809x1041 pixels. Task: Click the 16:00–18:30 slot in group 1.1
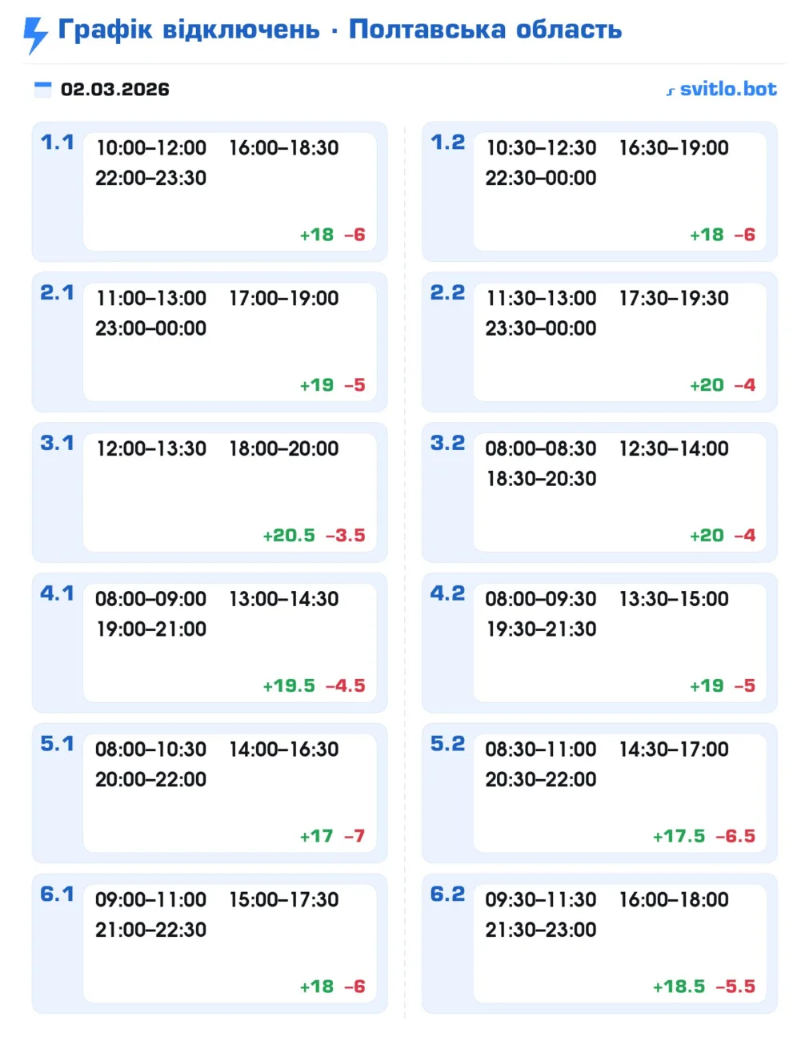(284, 148)
